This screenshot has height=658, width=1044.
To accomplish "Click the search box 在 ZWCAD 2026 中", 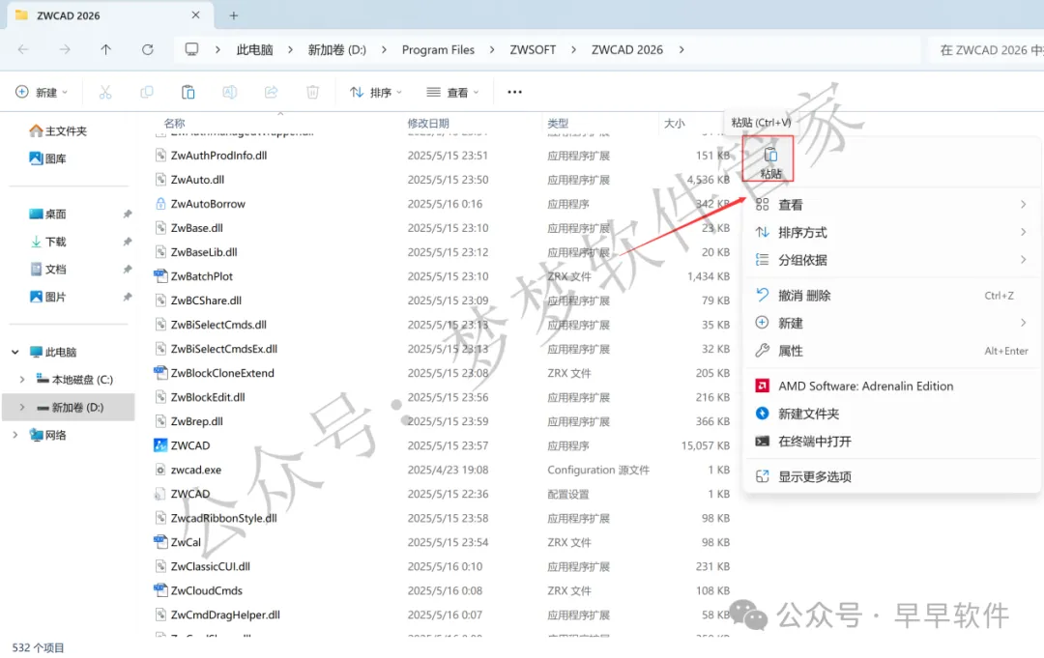I will coord(986,50).
